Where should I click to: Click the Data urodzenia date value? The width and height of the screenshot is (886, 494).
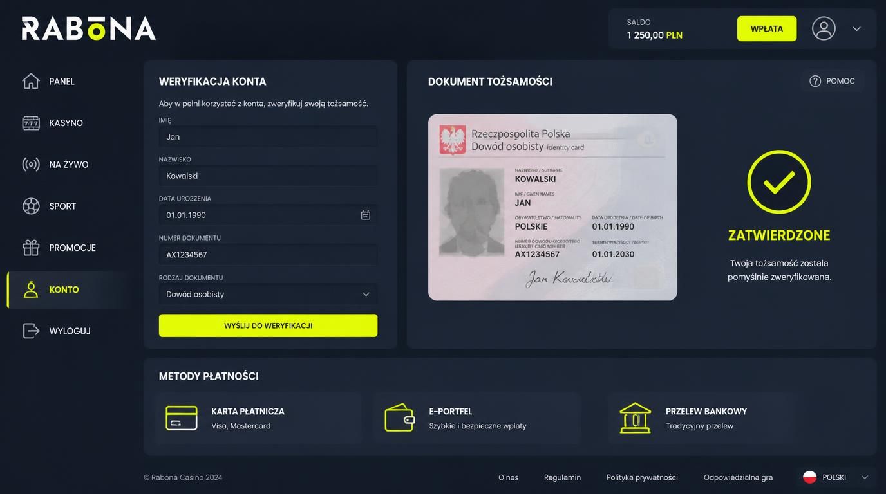pos(186,215)
